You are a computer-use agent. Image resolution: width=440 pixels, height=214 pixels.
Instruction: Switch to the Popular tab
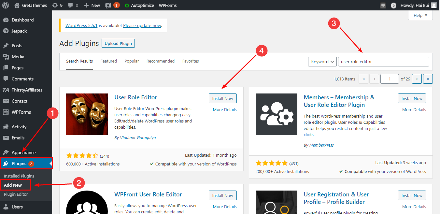(132, 61)
